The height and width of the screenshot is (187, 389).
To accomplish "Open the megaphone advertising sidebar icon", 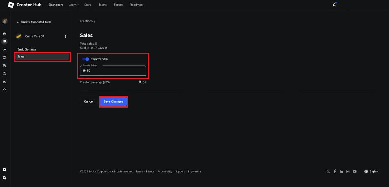I will click(5, 82).
